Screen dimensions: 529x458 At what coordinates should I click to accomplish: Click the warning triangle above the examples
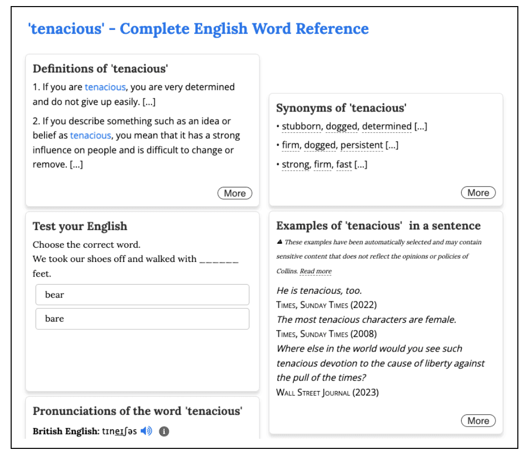click(x=279, y=242)
